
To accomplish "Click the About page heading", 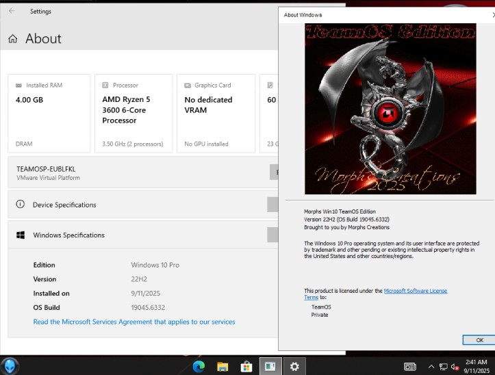I will tap(43, 38).
